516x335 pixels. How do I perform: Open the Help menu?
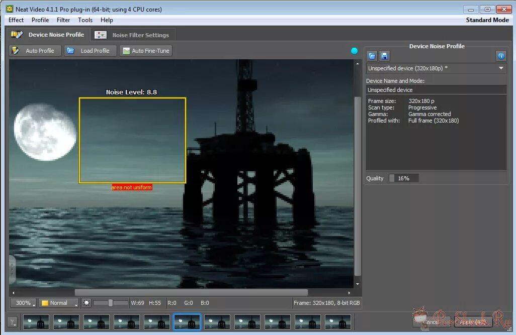click(x=107, y=20)
